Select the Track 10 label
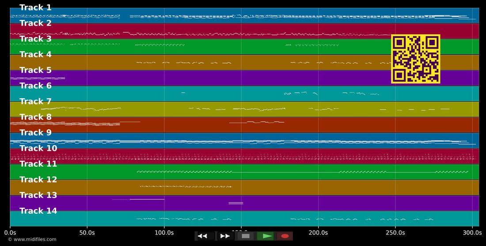This screenshot has width=486, height=246. (38, 149)
